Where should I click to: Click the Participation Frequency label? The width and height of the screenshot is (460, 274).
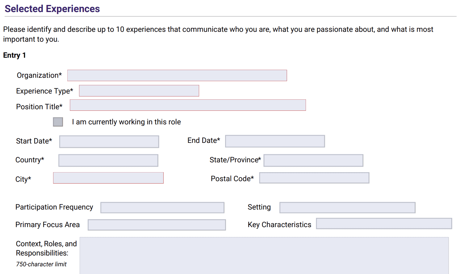(x=54, y=207)
